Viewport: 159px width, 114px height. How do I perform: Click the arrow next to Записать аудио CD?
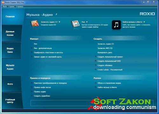point(59,22)
